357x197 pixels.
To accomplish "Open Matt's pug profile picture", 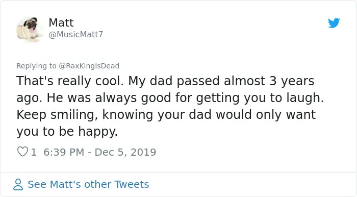I will point(30,30).
